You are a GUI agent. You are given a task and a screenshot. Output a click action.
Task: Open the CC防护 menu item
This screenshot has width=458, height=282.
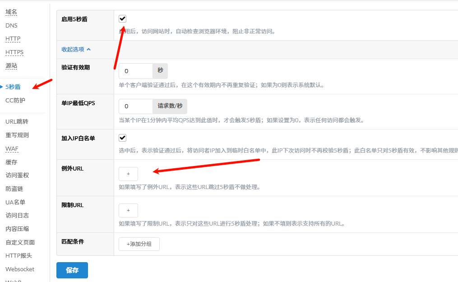click(x=15, y=100)
